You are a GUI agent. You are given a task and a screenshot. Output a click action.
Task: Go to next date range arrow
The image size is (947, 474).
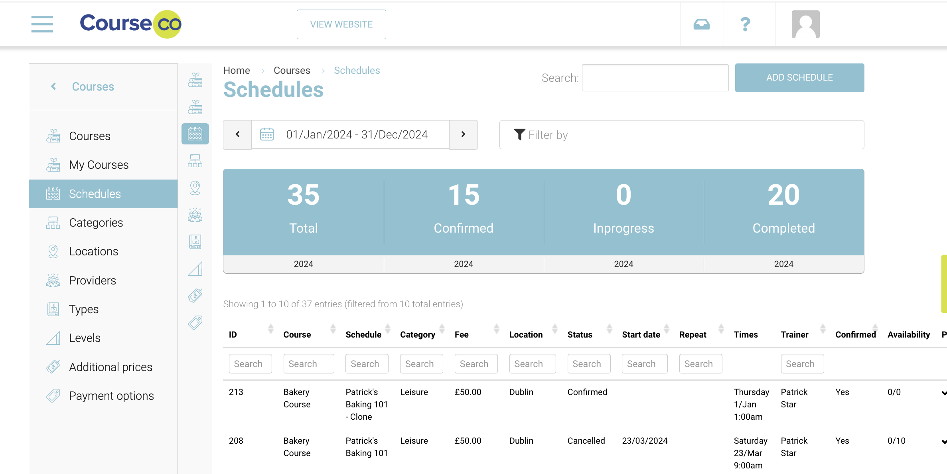(x=463, y=134)
